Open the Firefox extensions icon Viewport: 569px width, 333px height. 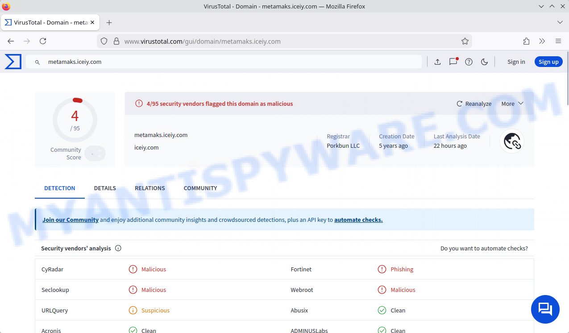point(526,41)
